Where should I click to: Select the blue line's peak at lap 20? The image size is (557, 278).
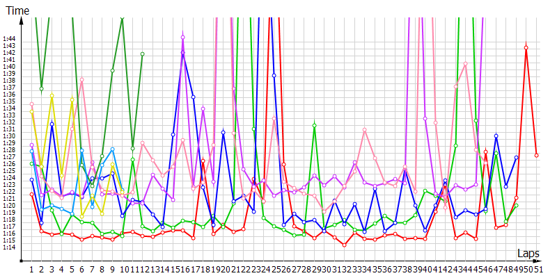[x=223, y=132]
